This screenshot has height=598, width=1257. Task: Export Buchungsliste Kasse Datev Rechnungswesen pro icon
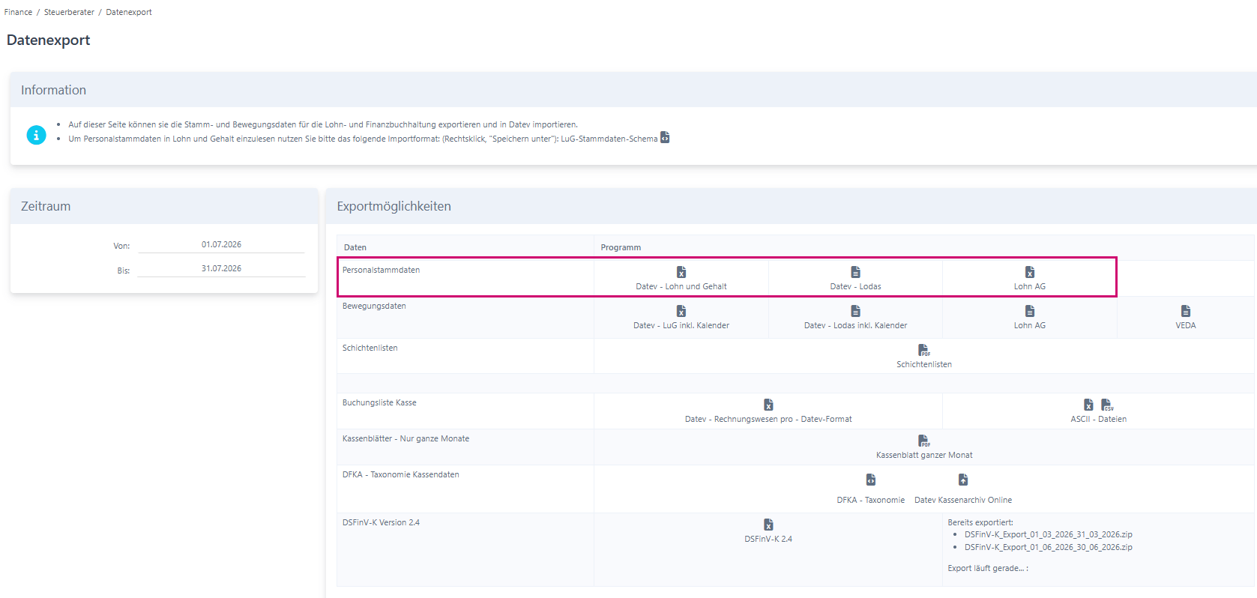coord(768,405)
